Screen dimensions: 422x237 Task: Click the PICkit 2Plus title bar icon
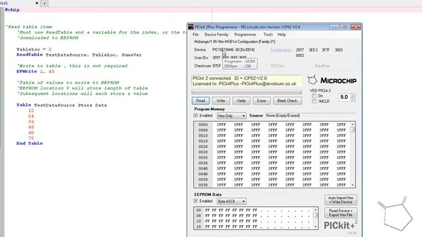[x=191, y=27]
